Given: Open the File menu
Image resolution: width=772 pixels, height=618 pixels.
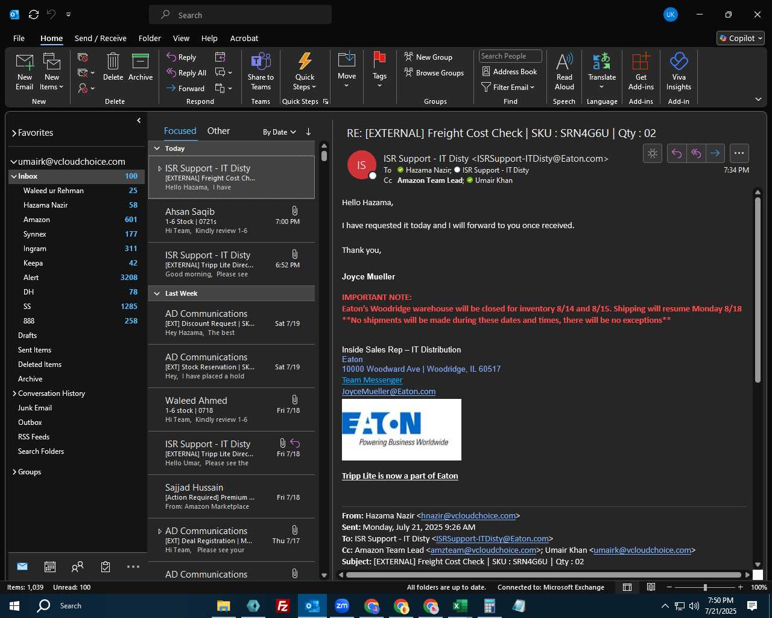Looking at the screenshot, I should pos(19,38).
